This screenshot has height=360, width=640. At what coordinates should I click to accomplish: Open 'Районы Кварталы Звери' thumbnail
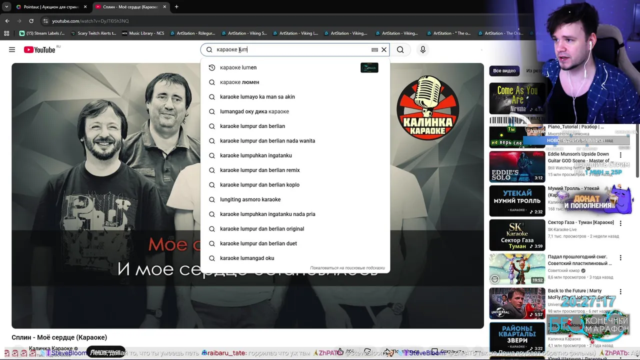517,337
